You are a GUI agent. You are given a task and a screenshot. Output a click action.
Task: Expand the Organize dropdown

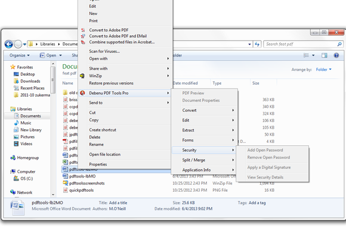point(20,55)
